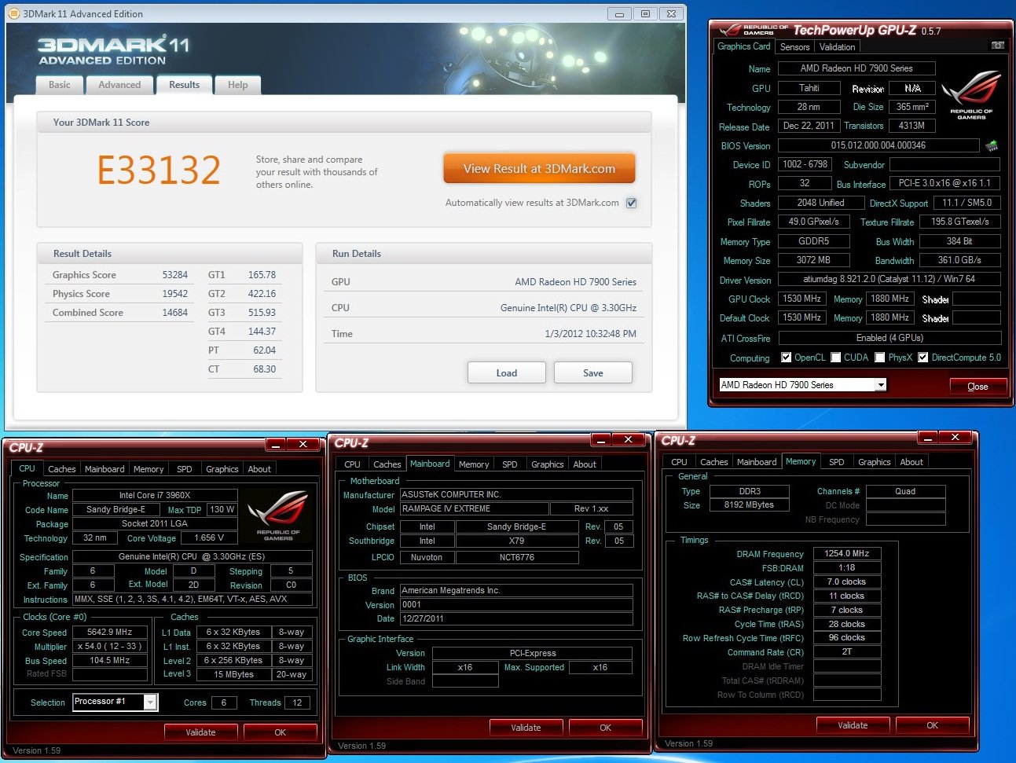Click the Memory Size value 3072 MB
Viewport: 1016px width, 763px height.
point(814,260)
